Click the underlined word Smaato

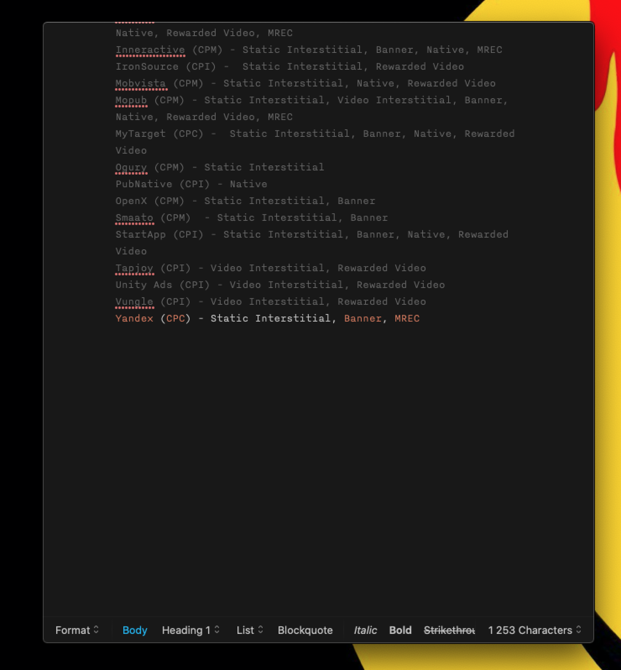coord(134,217)
